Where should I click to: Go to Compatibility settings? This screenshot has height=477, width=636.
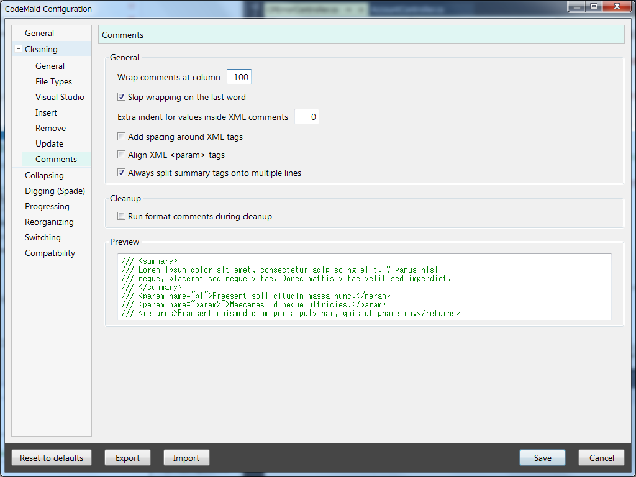click(x=50, y=253)
